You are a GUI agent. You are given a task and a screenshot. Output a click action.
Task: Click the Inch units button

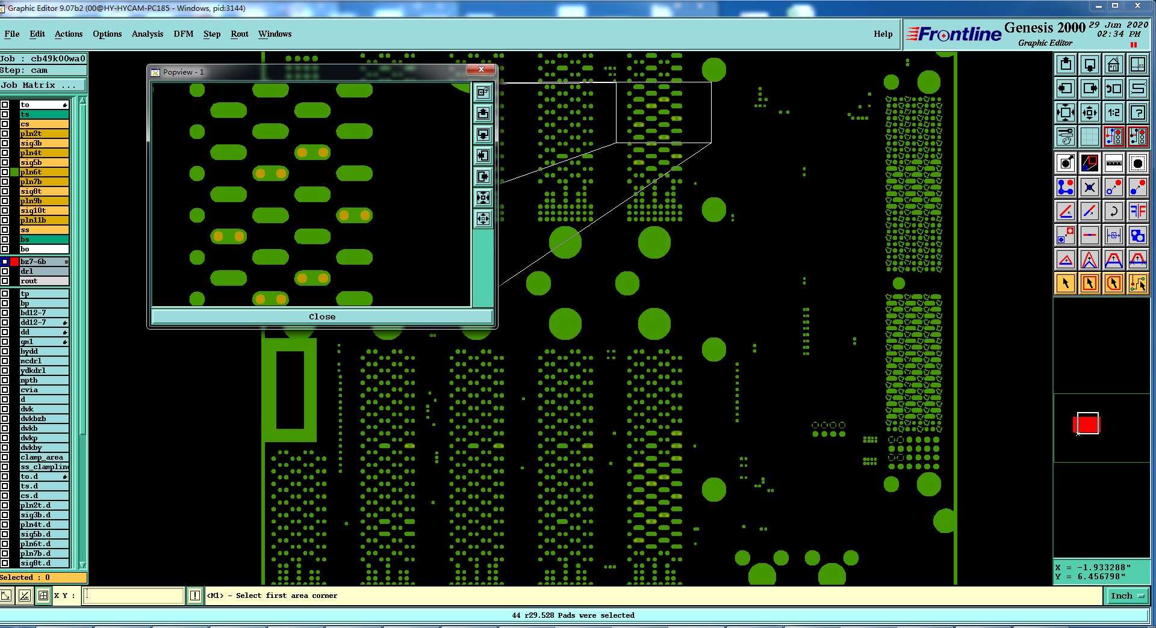pyautogui.click(x=1126, y=596)
